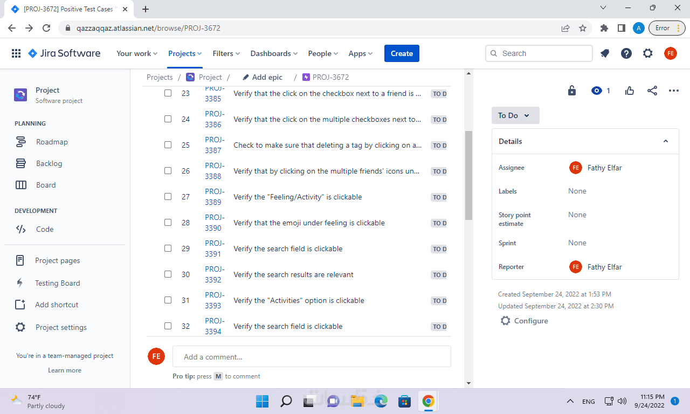Viewport: 690px width, 414px height.
Task: Bookmark this page with the star icon
Action: (x=583, y=28)
